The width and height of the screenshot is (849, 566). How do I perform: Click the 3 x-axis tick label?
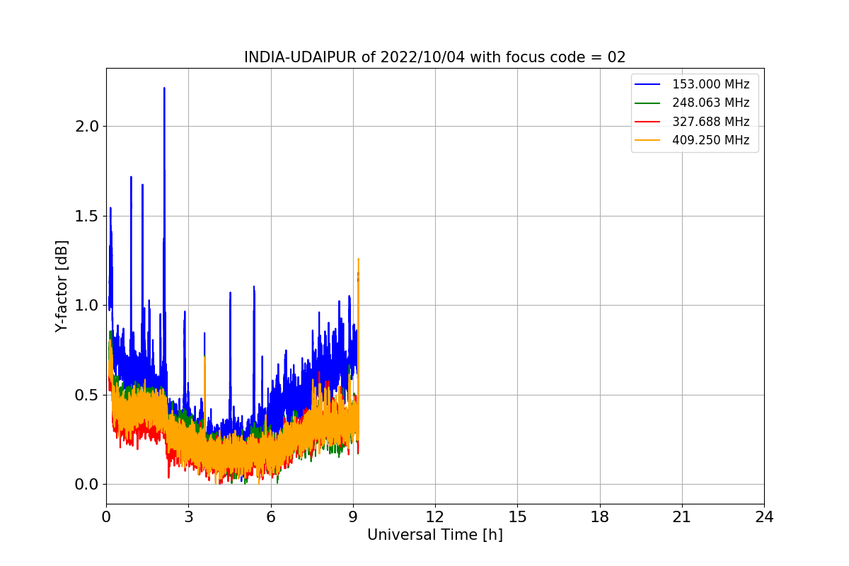[188, 517]
